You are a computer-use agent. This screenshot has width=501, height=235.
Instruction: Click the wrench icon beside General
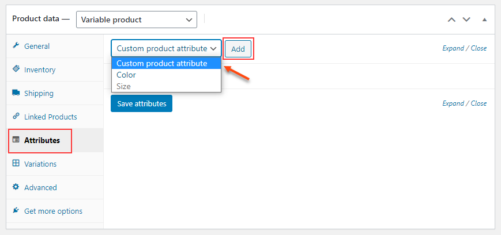(16, 45)
